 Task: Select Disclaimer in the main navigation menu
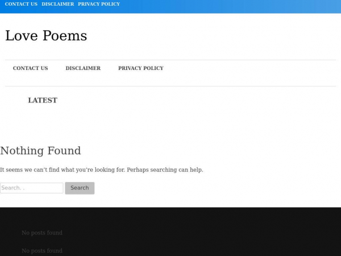83,68
